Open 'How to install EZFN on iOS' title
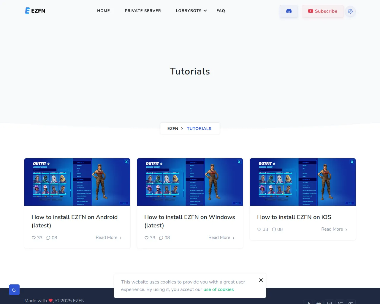Viewport: 380px width, 304px height. tap(294, 217)
